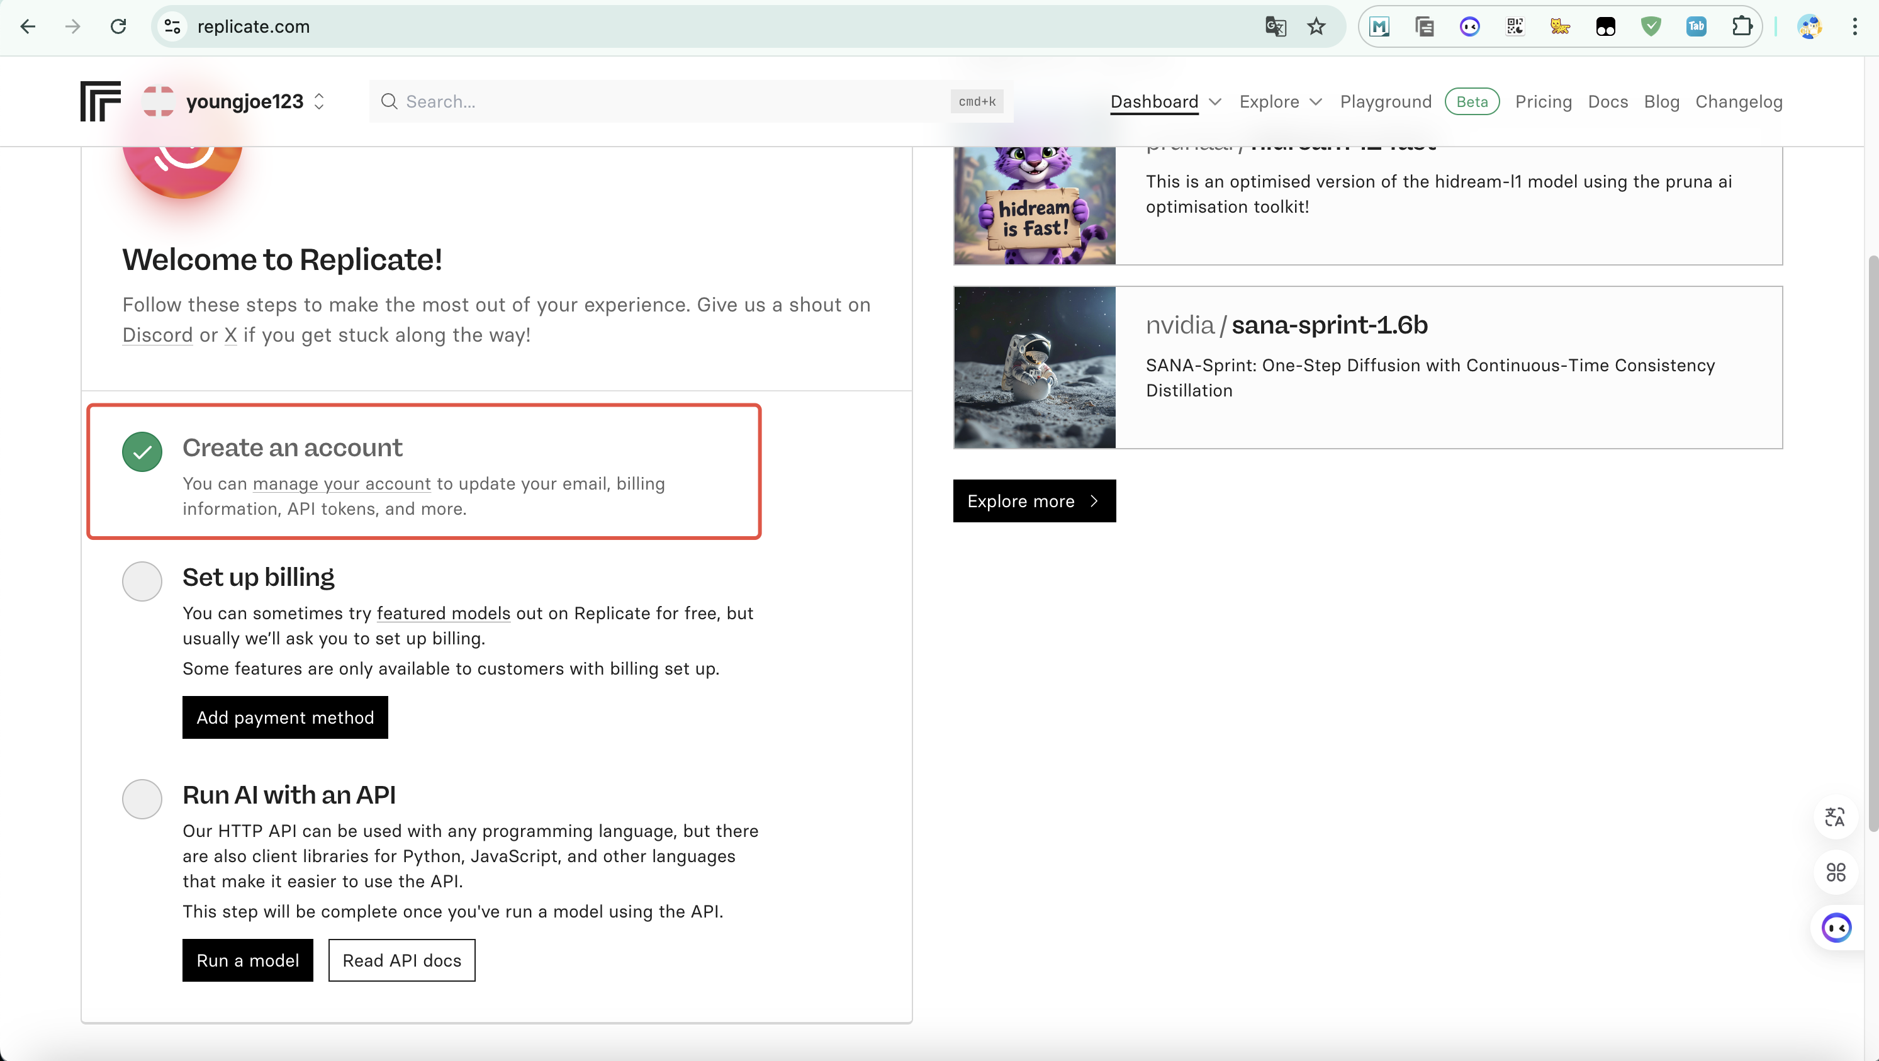The width and height of the screenshot is (1879, 1061).
Task: Open the browser extensions puzzle icon
Action: pyautogui.click(x=1742, y=27)
